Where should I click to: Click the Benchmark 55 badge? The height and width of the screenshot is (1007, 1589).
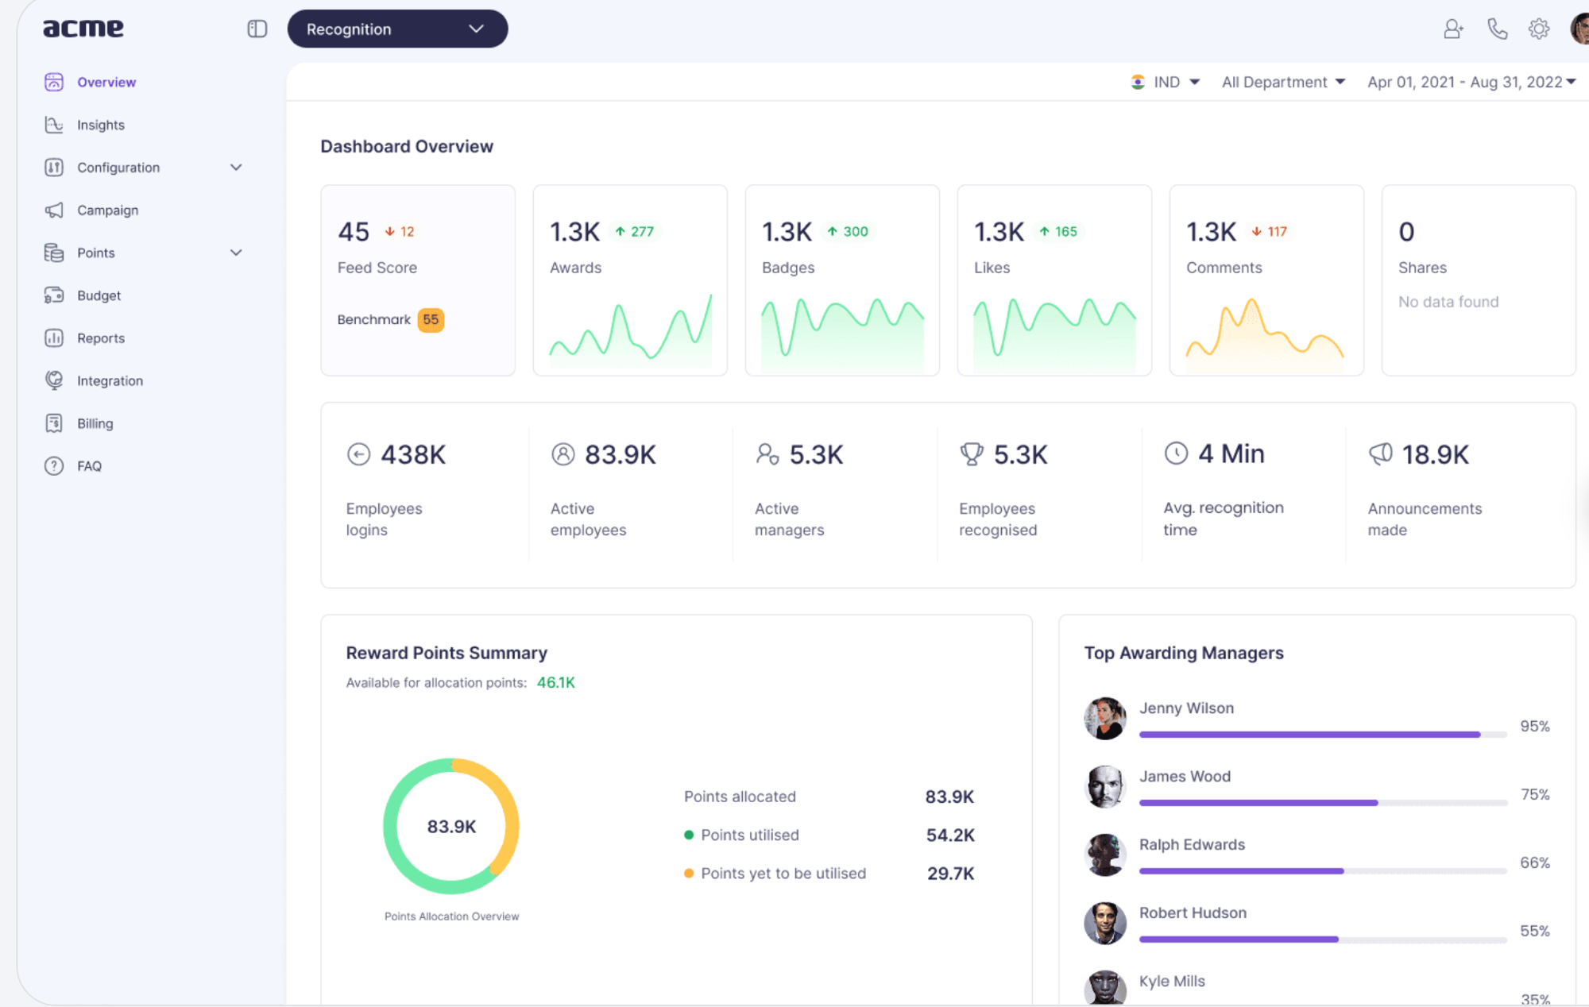coord(431,319)
